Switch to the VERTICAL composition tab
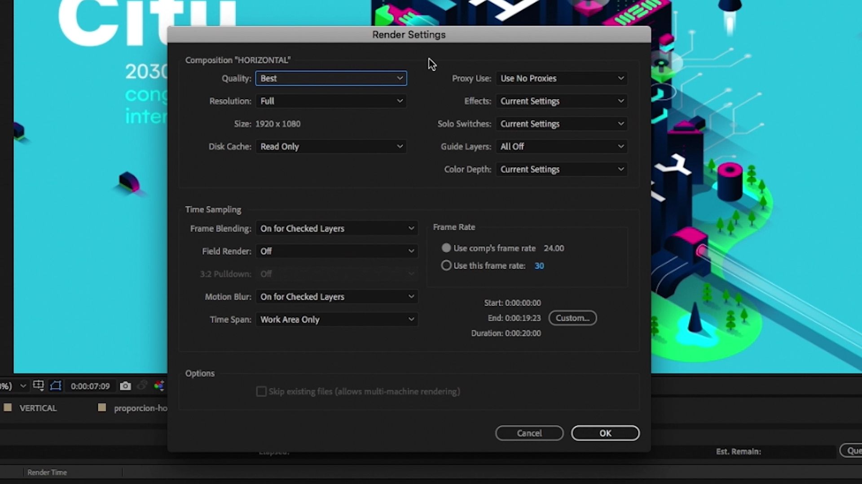This screenshot has width=862, height=484. (x=38, y=408)
